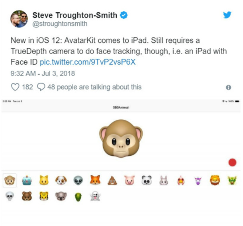
Task: Like the tweet with heart icon
Action: 15,87
